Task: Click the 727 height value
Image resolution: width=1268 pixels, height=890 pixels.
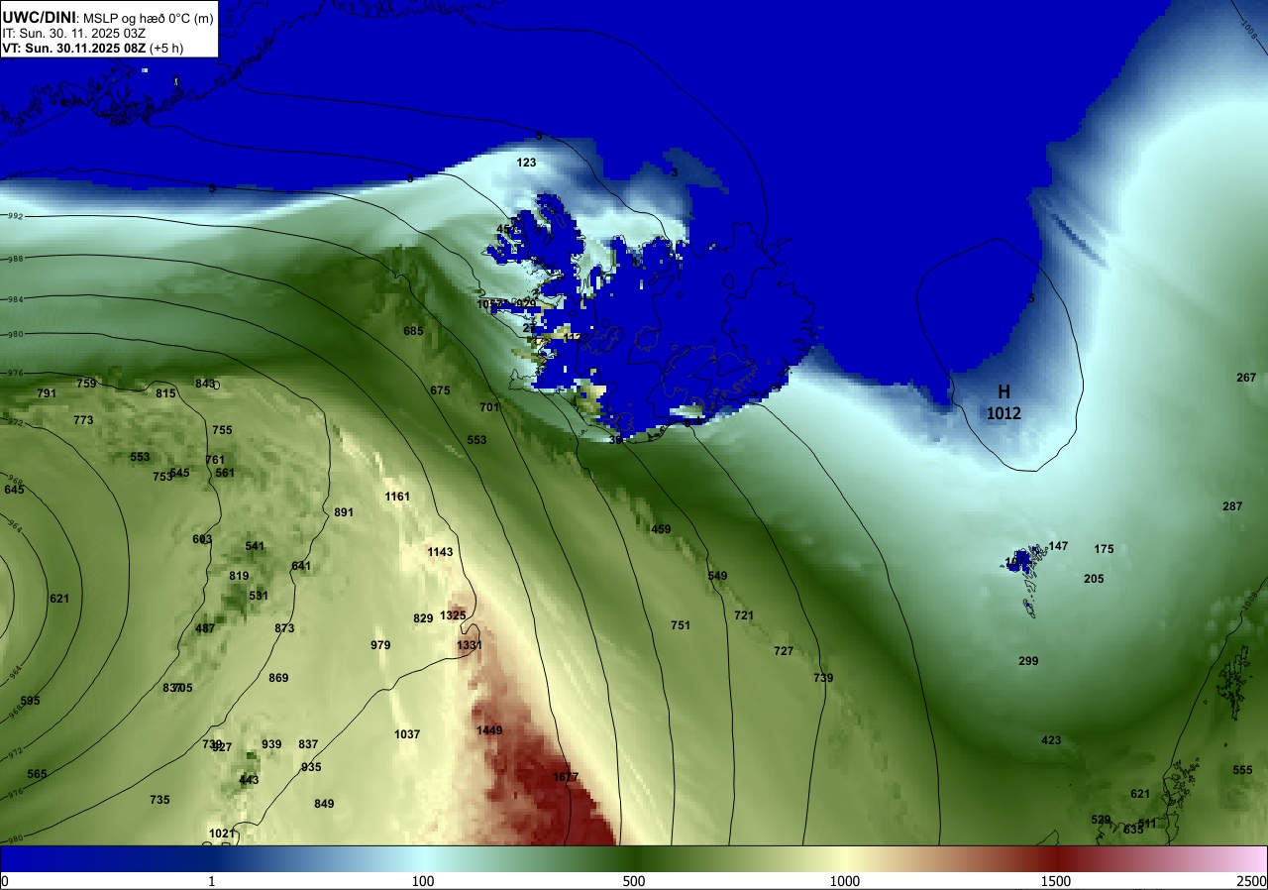Action: pos(784,651)
